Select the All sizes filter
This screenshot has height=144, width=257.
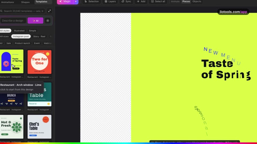[5, 37]
